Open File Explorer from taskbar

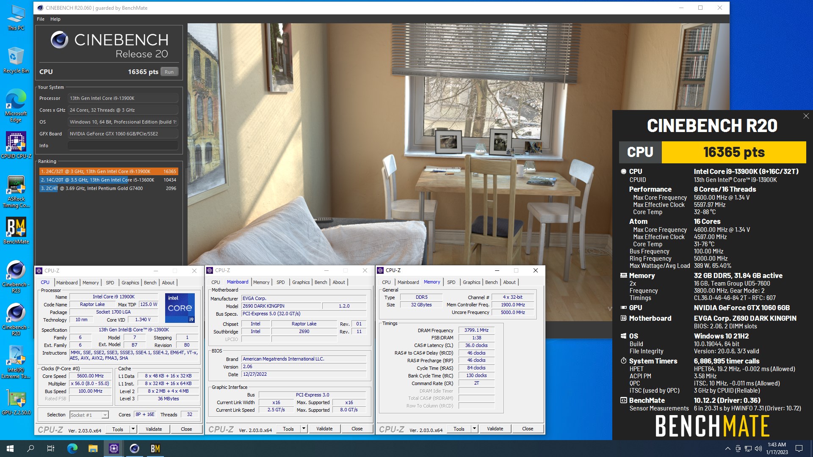[x=93, y=449]
